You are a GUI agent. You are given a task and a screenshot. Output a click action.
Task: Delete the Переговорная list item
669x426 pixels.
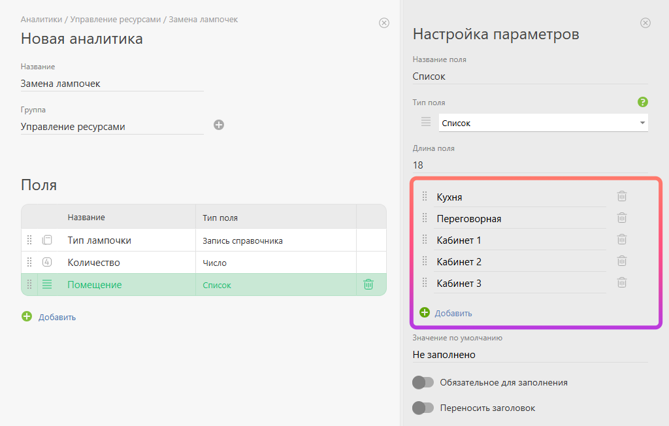pyautogui.click(x=622, y=218)
